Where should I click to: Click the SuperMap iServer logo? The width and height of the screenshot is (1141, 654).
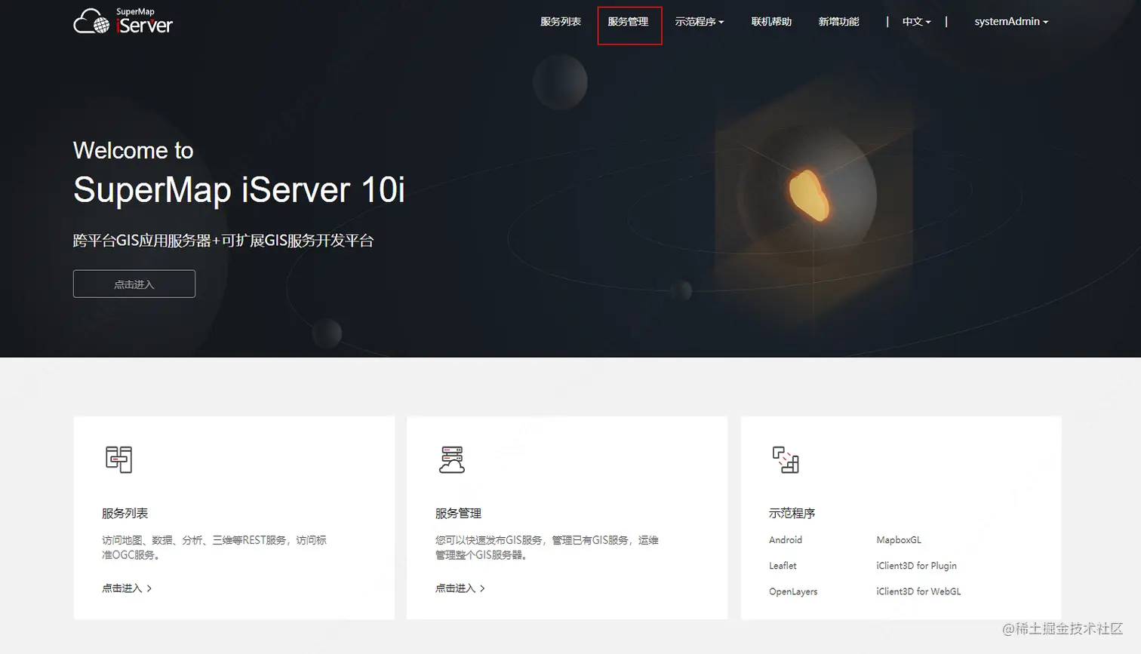pyautogui.click(x=123, y=21)
